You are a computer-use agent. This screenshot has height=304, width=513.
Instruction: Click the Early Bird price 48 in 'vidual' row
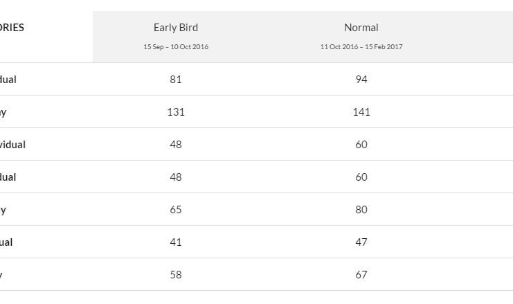[176, 145]
